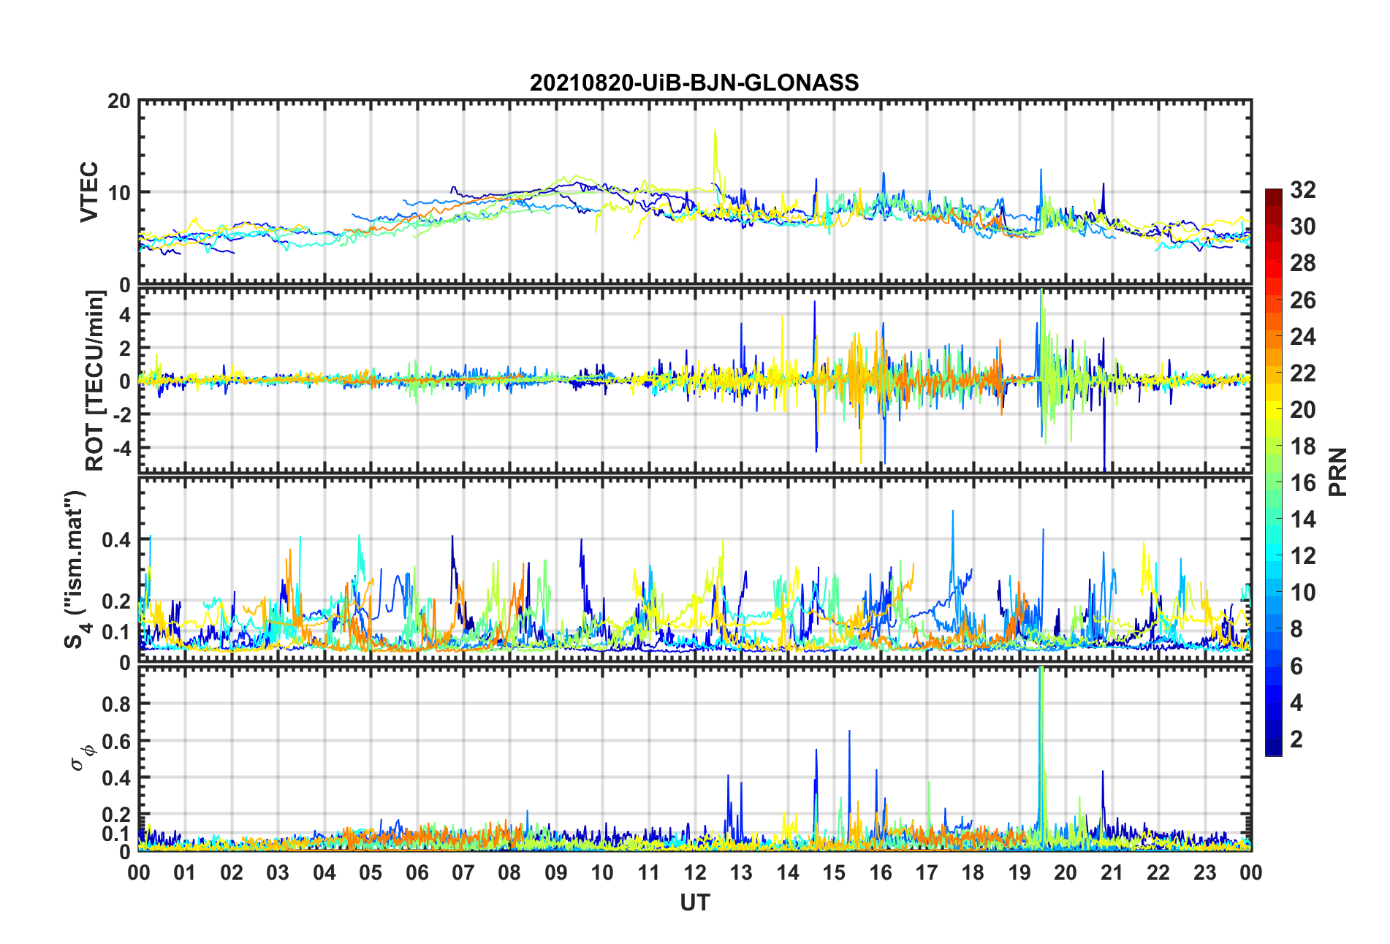The height and width of the screenshot is (944, 1390).
Task: Click the x-axis tick label 06
Action: click(417, 872)
